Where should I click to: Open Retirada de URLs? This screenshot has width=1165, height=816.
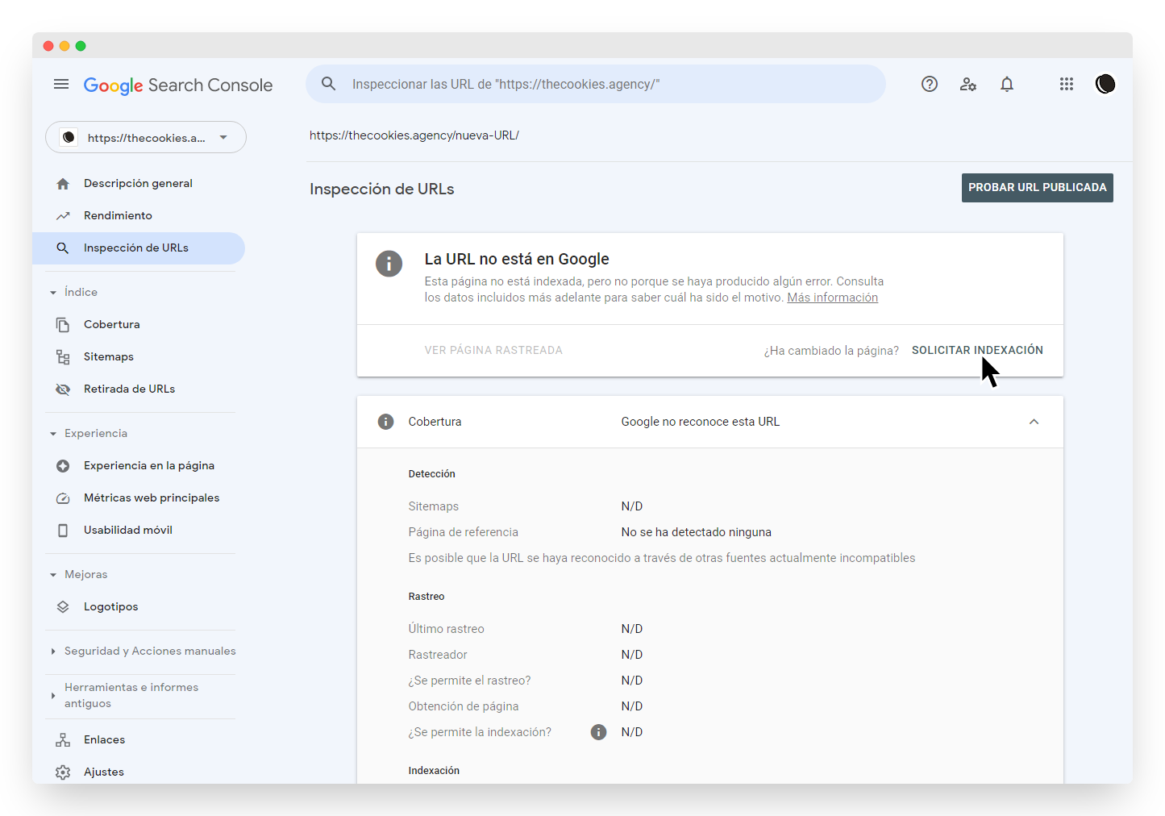pyautogui.click(x=129, y=389)
